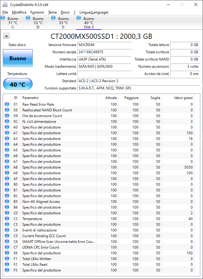
Task: Click the Numero accensioni value 3 volte
Action: point(185,67)
